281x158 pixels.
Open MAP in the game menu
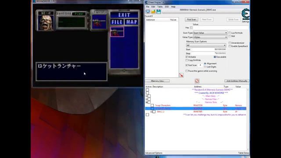(132, 22)
